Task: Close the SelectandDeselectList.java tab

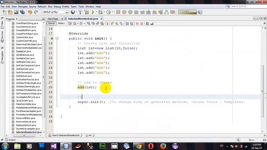Action: coord(101,19)
